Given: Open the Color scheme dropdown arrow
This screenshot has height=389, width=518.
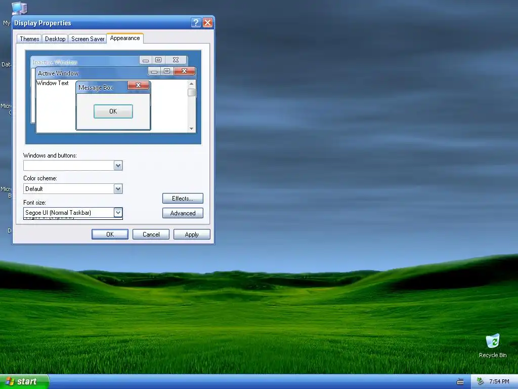Looking at the screenshot, I should (118, 188).
